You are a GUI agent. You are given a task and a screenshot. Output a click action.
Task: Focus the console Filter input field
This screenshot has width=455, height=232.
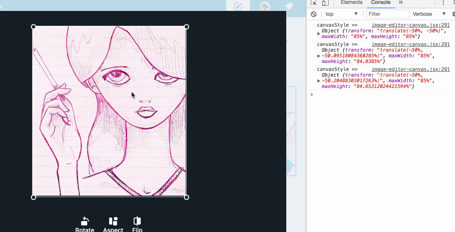(387, 14)
